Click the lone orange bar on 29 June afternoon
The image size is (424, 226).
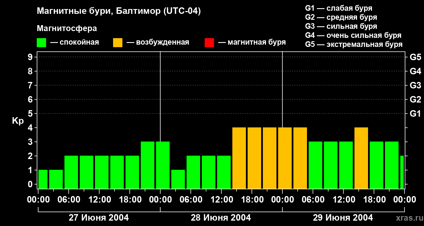pyautogui.click(x=361, y=158)
